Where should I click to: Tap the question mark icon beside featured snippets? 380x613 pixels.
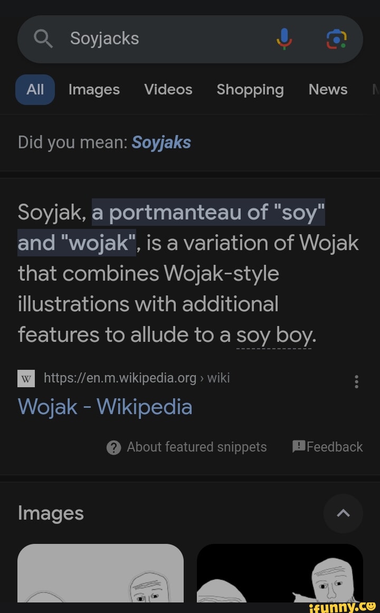click(x=113, y=447)
